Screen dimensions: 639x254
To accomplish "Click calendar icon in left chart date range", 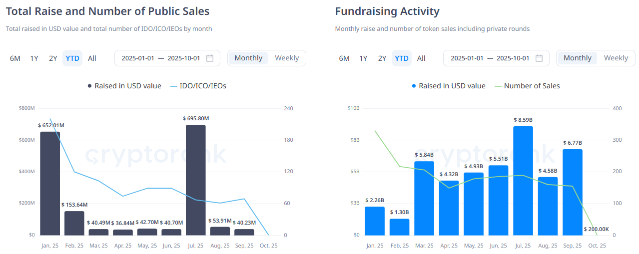I will click(x=210, y=58).
